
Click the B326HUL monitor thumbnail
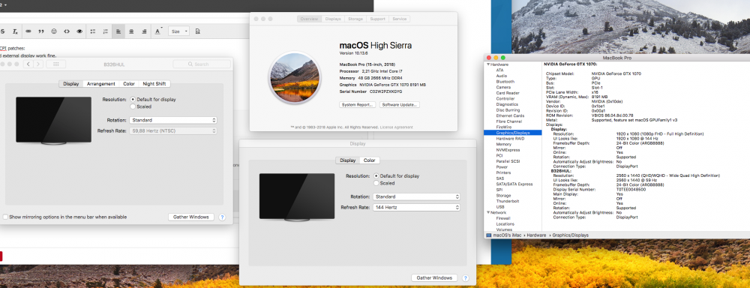tap(53, 121)
